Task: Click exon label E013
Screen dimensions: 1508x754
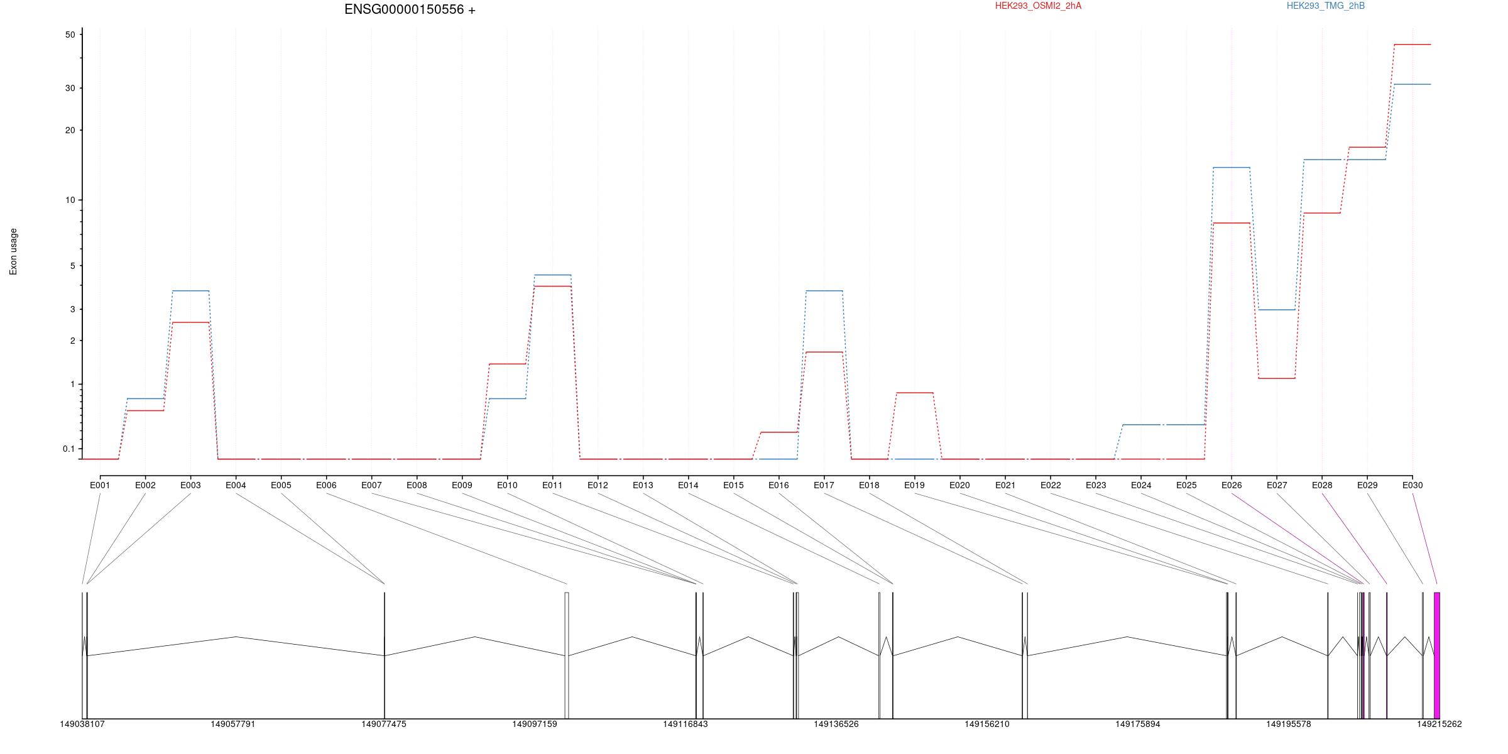Action: click(643, 485)
